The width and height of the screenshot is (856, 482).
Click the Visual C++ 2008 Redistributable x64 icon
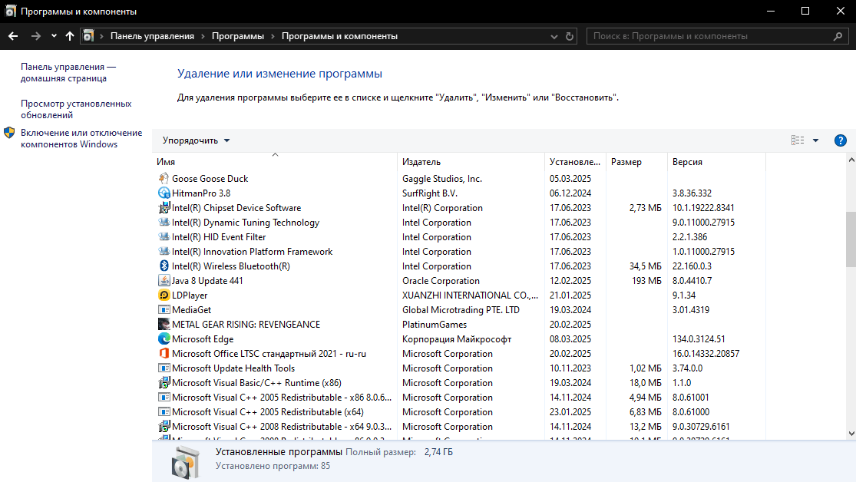tap(164, 426)
